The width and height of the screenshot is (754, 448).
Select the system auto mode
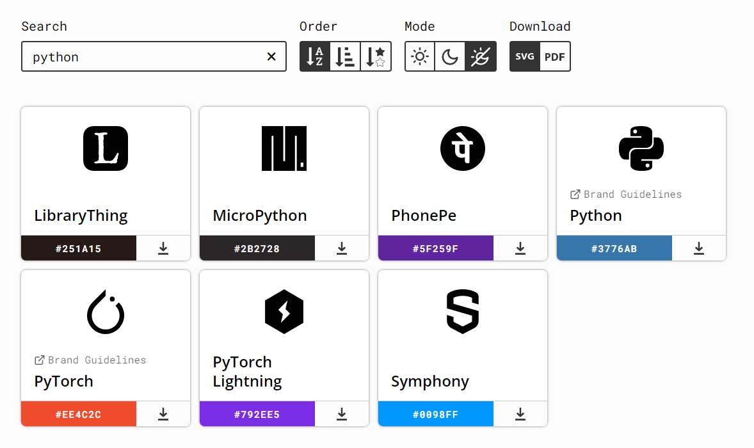click(481, 57)
